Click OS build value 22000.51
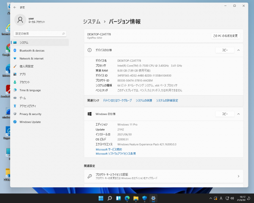254x203 pixels. tap(123, 140)
